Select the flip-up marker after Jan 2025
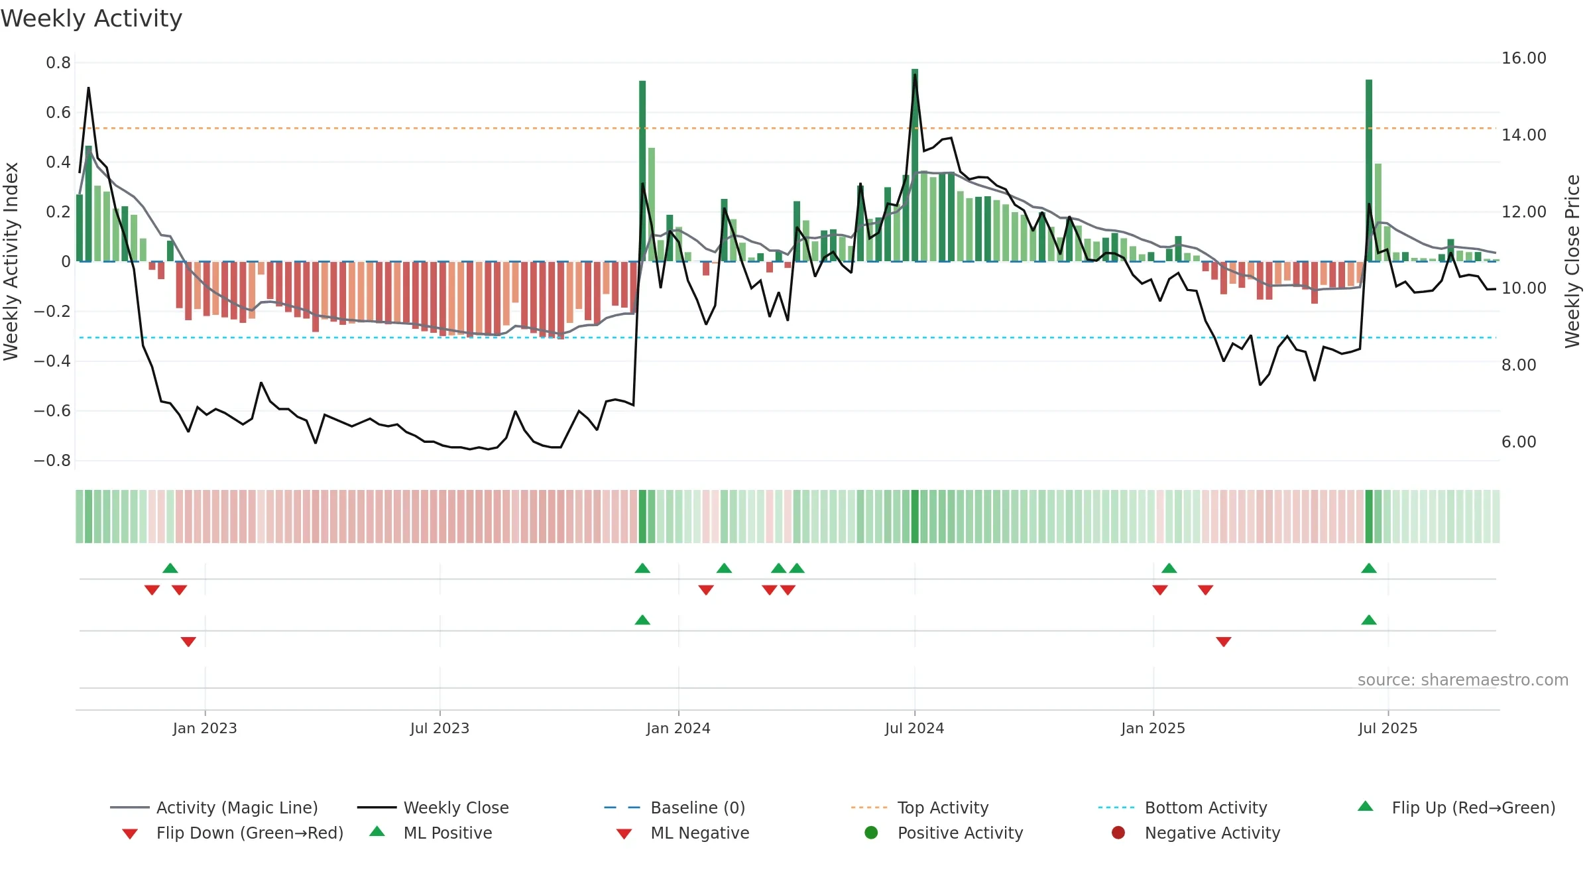The image size is (1591, 895). pos(1169,568)
